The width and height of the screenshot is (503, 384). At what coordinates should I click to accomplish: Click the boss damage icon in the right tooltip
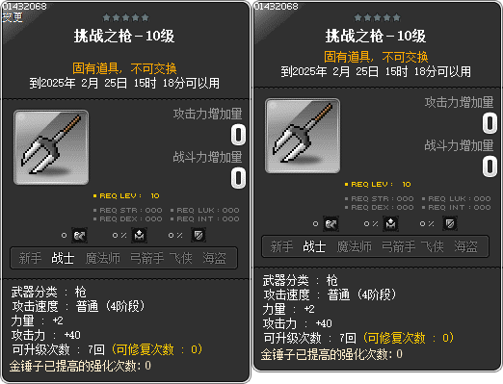point(331,224)
